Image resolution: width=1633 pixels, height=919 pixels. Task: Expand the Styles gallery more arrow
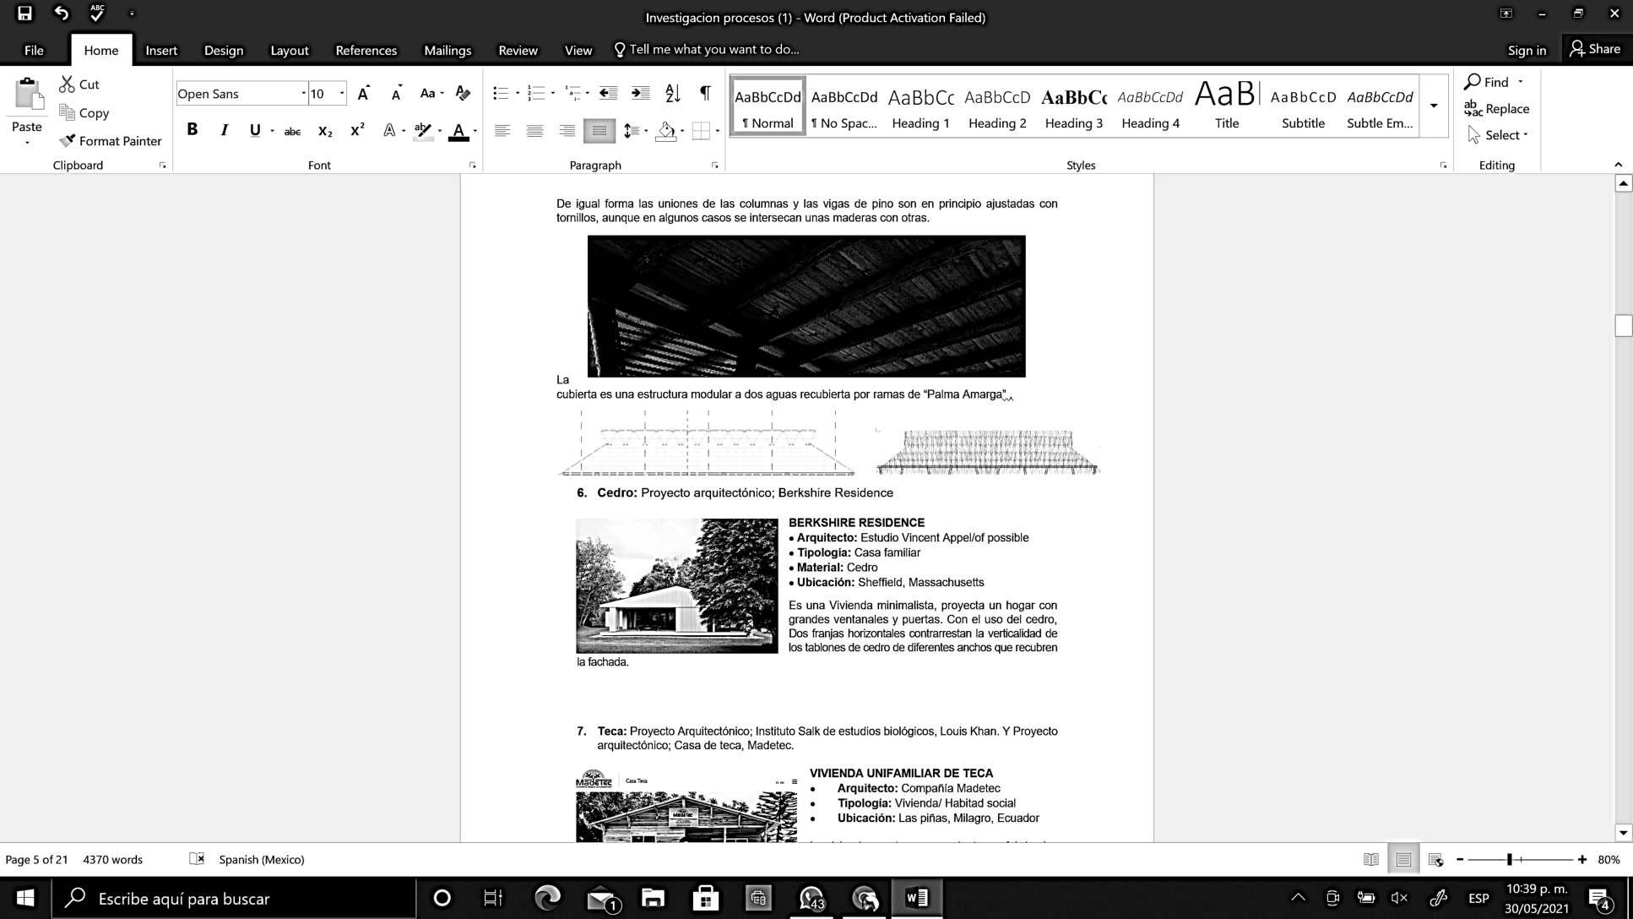1434,106
